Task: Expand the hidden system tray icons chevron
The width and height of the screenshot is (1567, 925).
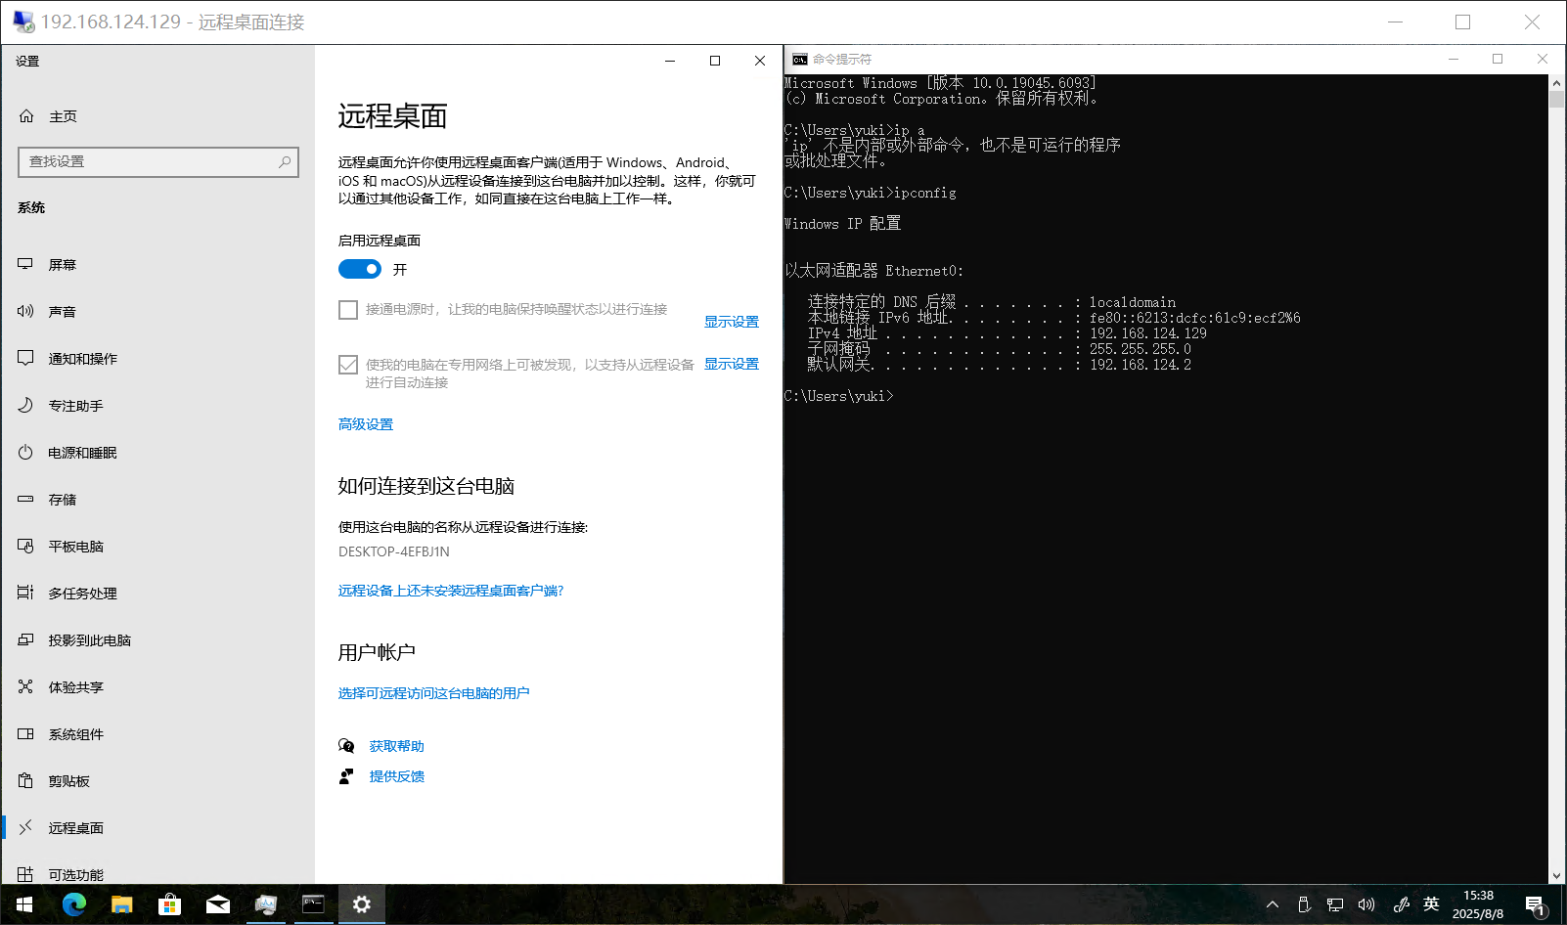Action: (1273, 904)
